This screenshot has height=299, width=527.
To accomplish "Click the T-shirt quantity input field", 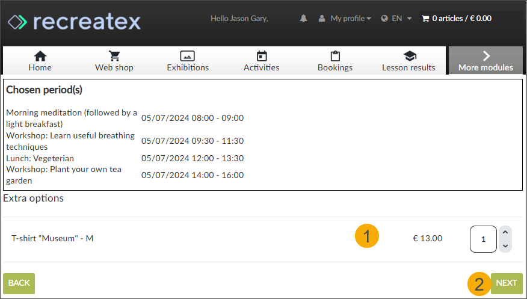I will click(483, 239).
